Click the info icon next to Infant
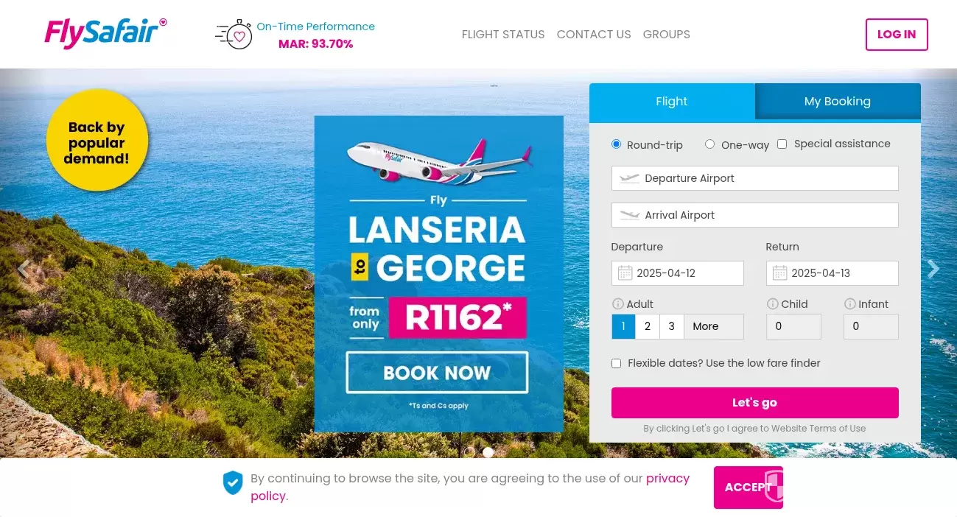 (x=850, y=303)
